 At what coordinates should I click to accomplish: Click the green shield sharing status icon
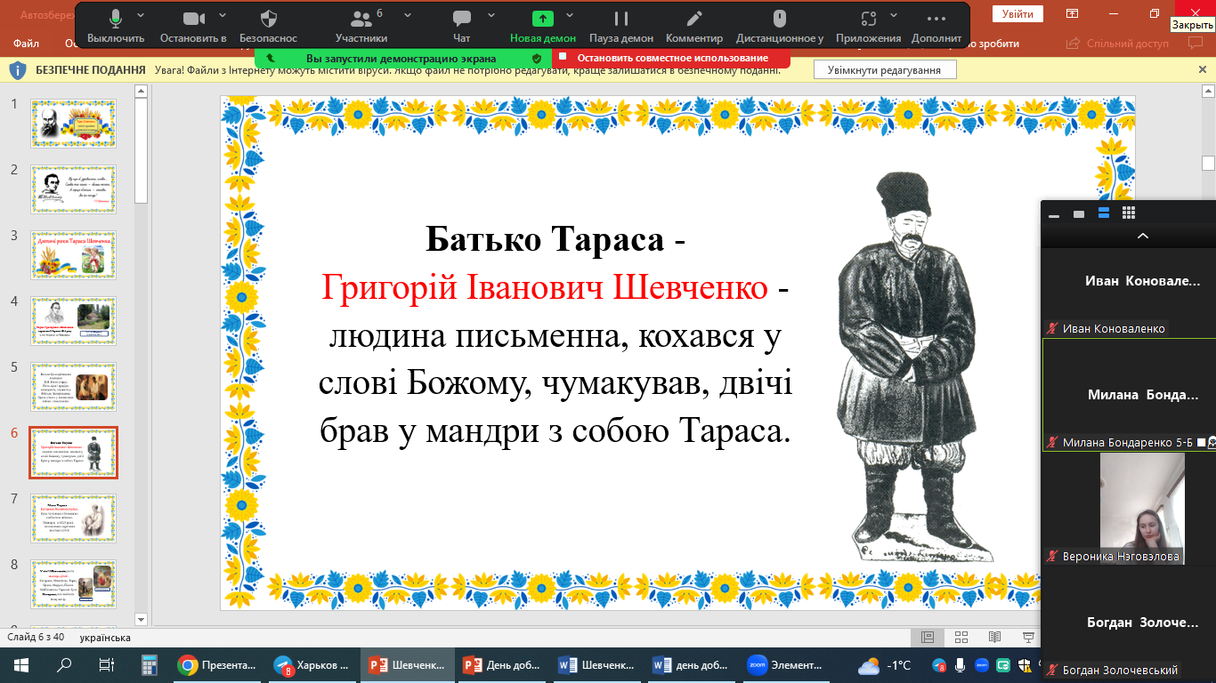point(536,58)
